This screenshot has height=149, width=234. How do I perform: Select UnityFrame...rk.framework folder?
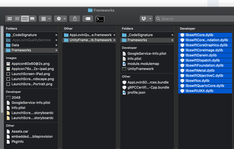[x=89, y=40]
